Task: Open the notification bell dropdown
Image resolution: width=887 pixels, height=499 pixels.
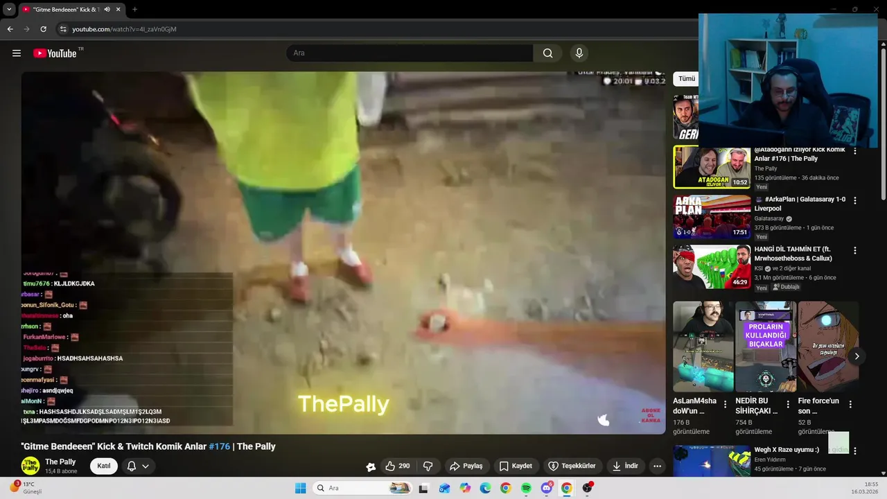Action: 138,466
